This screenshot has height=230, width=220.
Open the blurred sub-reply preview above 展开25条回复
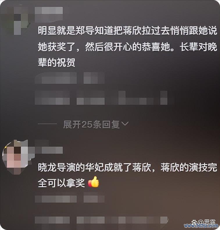tap(101, 98)
